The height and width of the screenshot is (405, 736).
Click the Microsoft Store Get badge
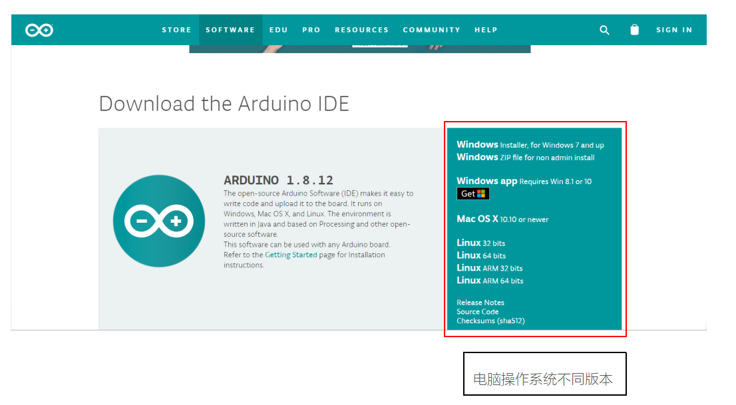473,194
